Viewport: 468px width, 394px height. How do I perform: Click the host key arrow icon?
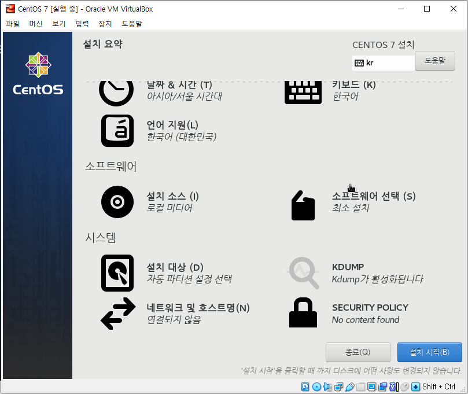(415, 387)
